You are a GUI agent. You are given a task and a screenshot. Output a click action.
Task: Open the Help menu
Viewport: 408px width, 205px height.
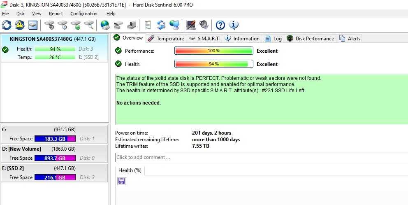111,14
